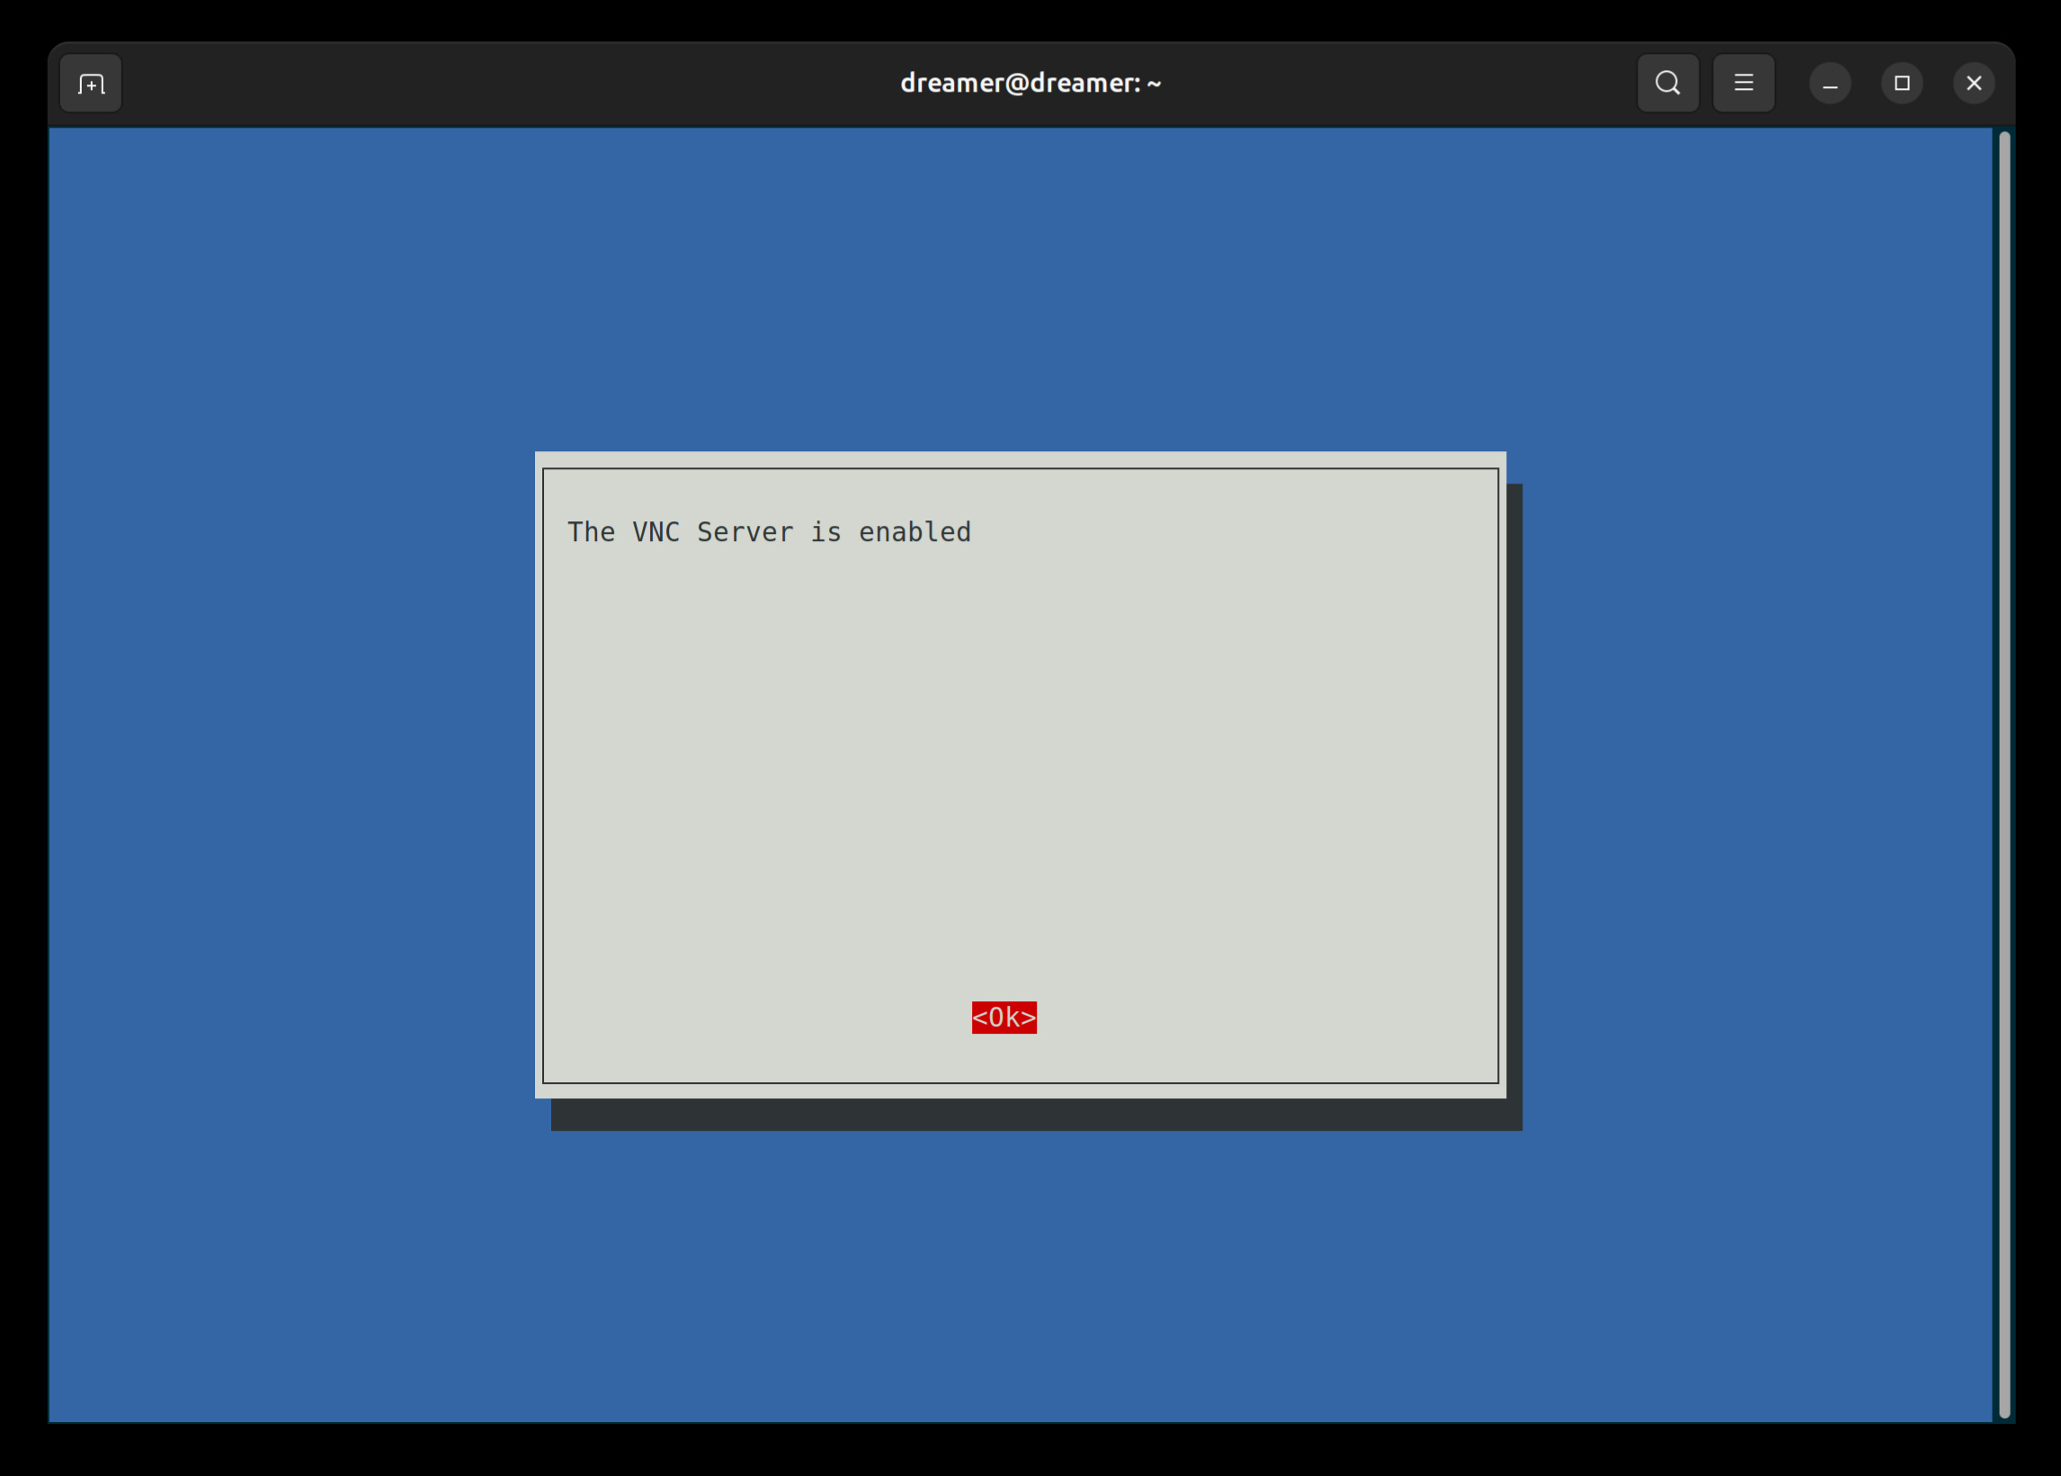Minimize the terminal window
Viewport: 2061px width, 1476px height.
point(1829,83)
